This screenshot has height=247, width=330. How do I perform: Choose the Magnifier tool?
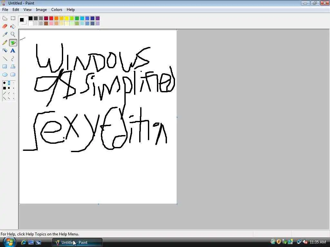click(x=13, y=34)
